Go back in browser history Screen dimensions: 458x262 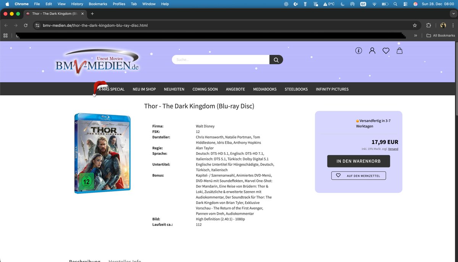tap(6, 26)
